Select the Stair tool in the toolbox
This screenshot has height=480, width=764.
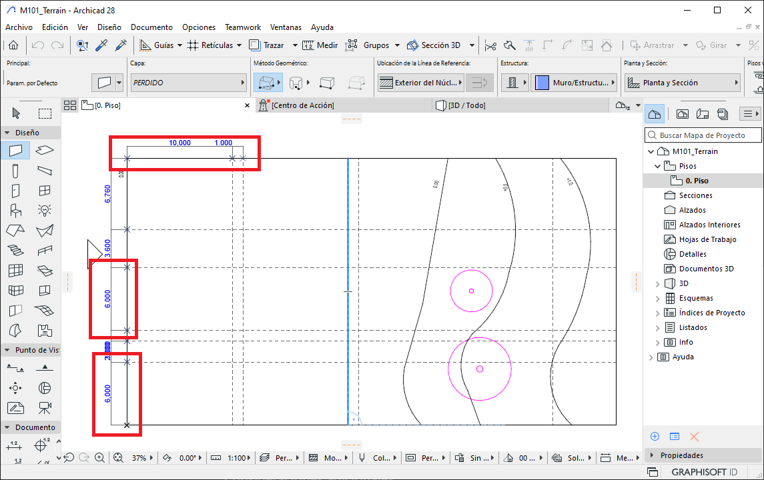pos(15,251)
